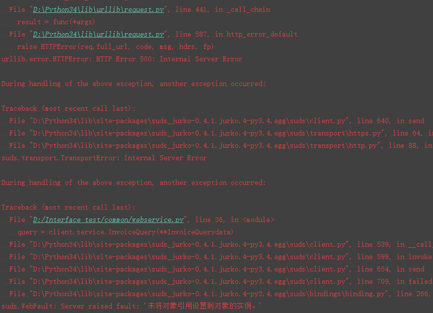Viewport: 433px width, 313px height.
Task: Click the HTTP Error 500 message line
Action: coord(122,59)
